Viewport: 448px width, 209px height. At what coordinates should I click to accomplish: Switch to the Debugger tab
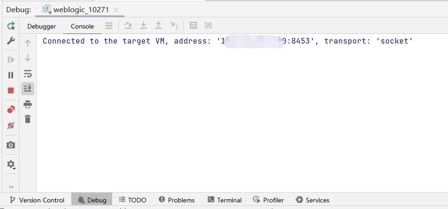pyautogui.click(x=41, y=26)
